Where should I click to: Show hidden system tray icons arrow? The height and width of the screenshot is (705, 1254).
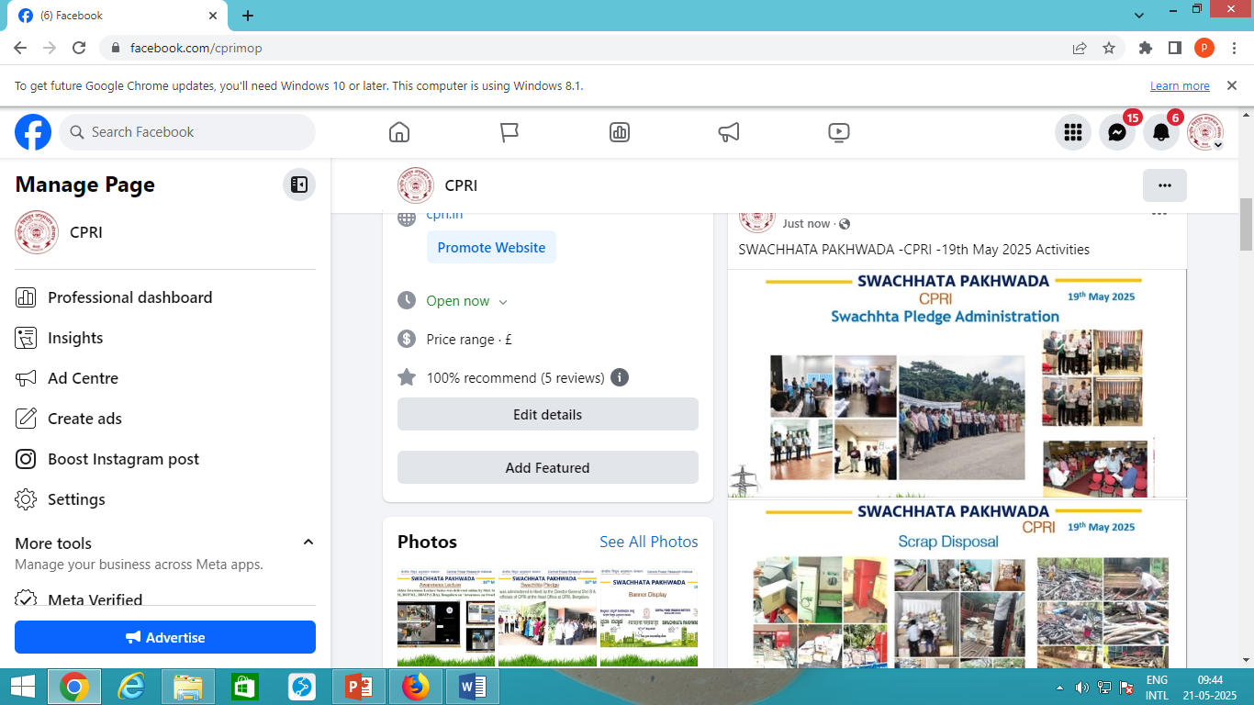click(1060, 688)
